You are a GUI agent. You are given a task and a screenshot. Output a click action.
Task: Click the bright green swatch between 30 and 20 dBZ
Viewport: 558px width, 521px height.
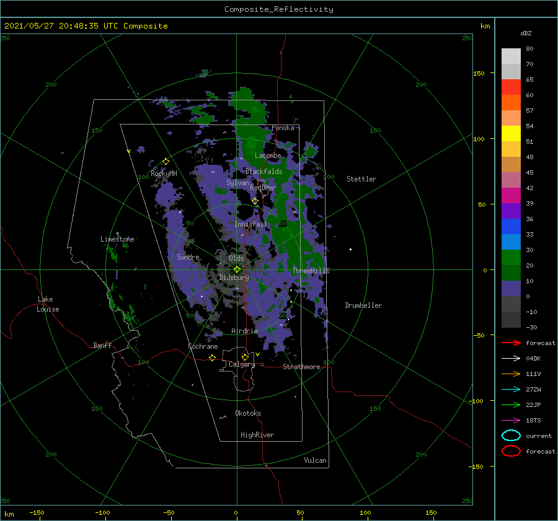pyautogui.click(x=511, y=257)
